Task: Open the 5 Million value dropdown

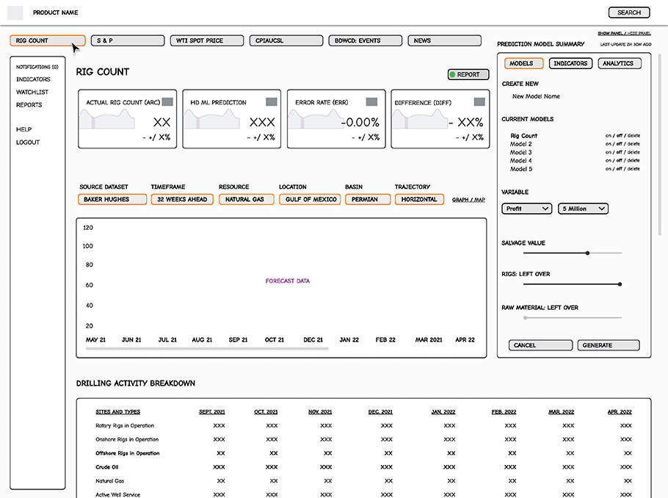Action: pyautogui.click(x=583, y=208)
